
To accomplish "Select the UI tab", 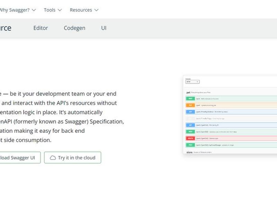I will point(104,28).
